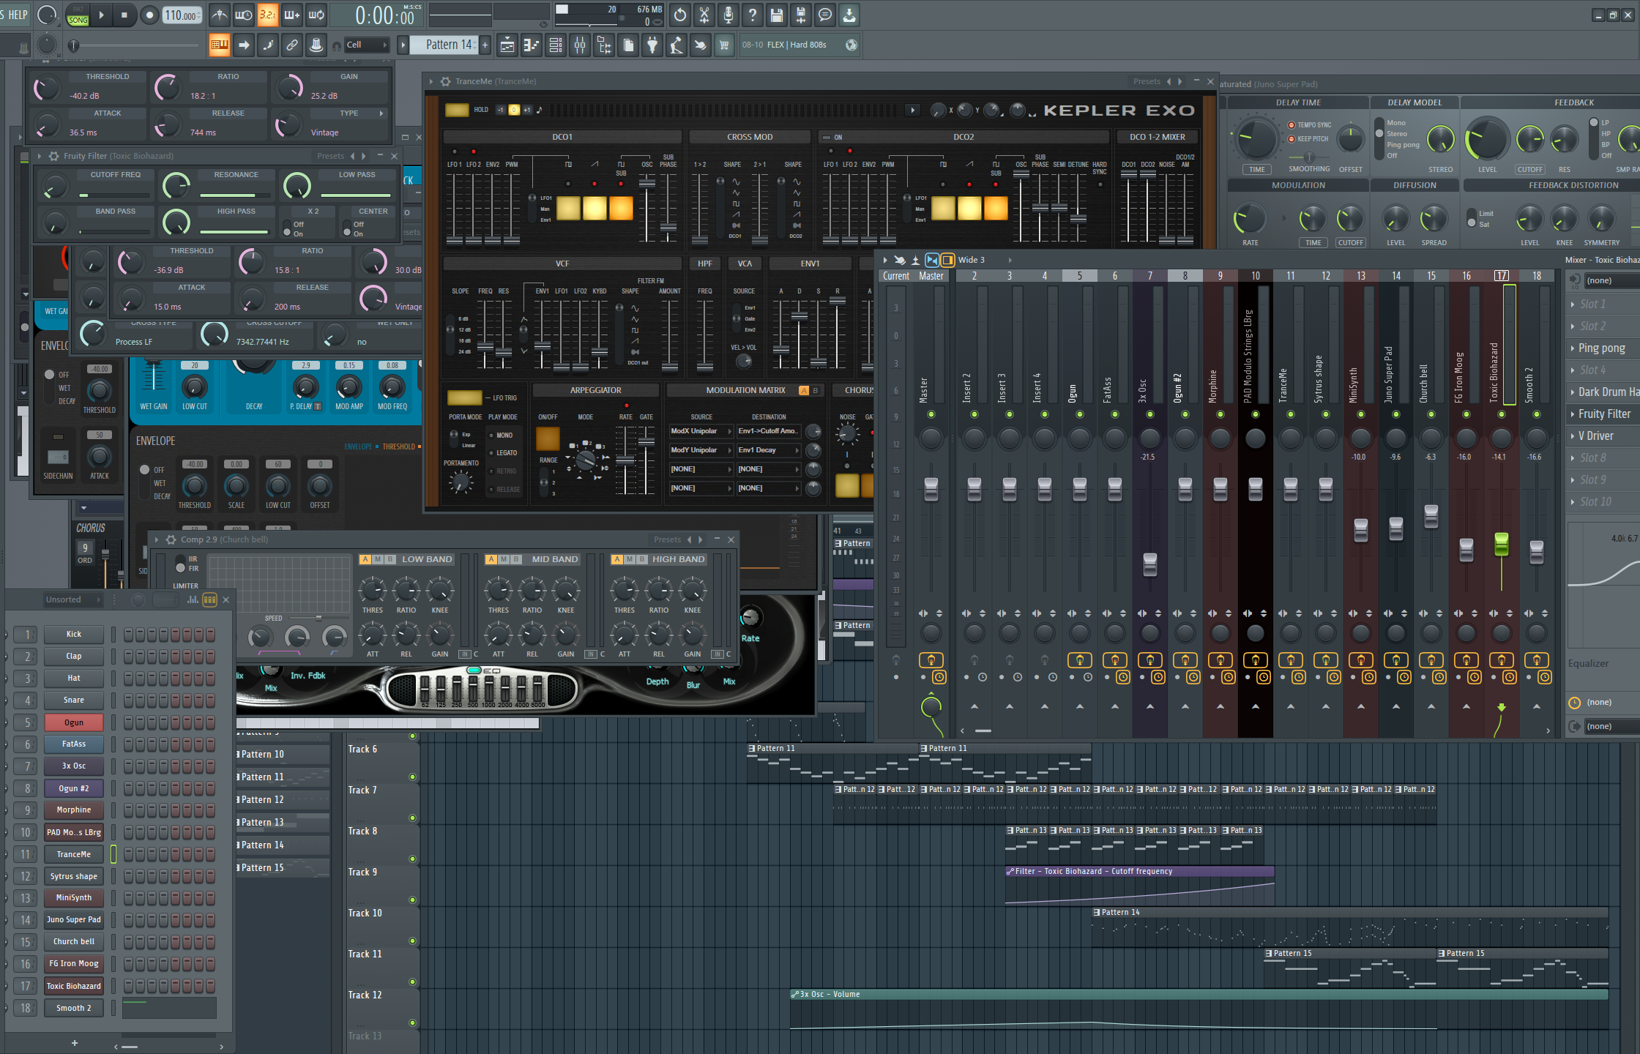Toggle Track 8 mute light in playlist

(x=413, y=859)
